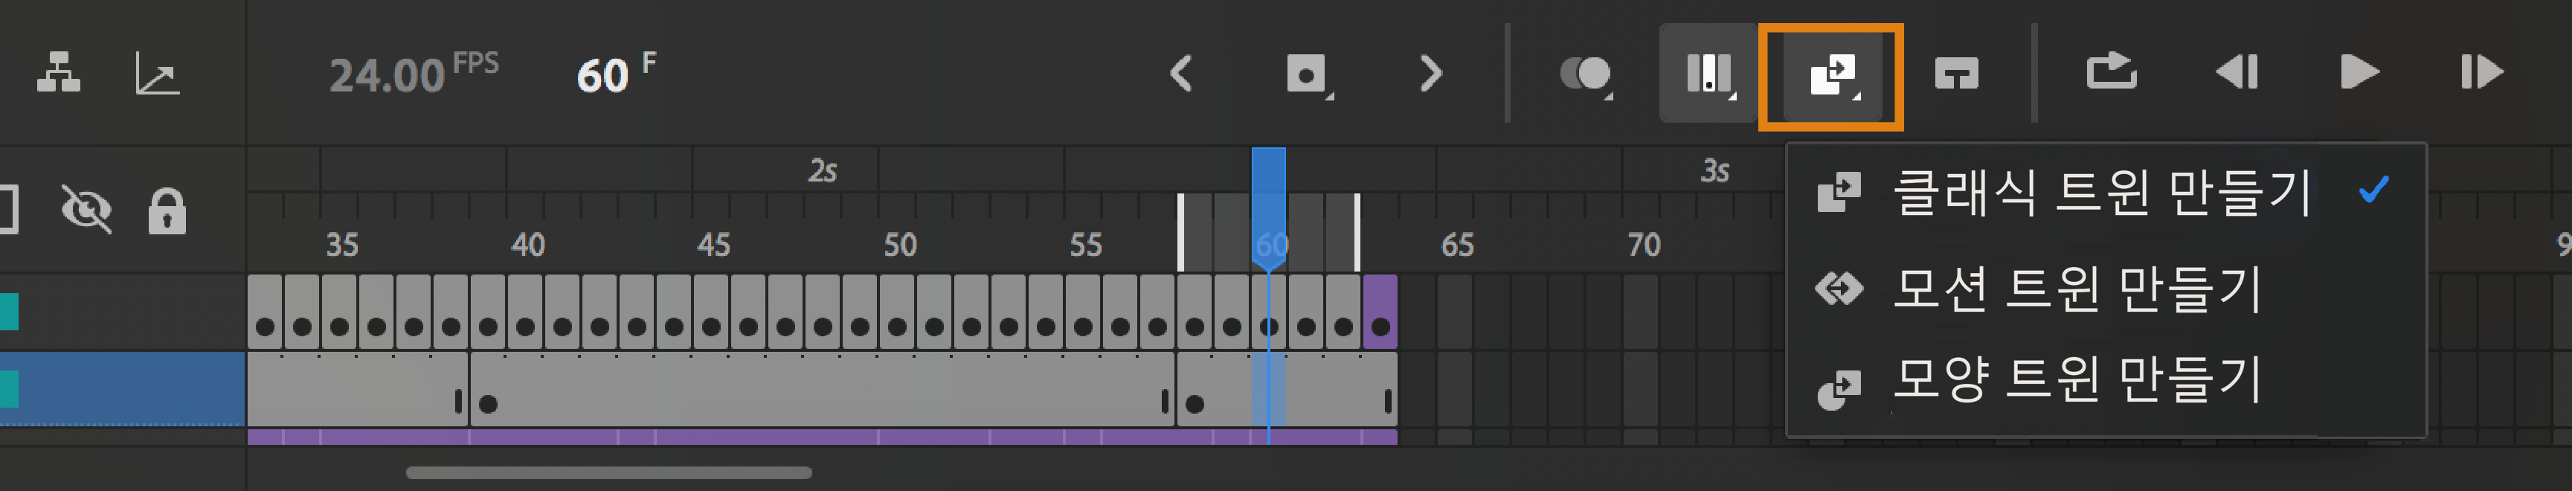
Task: Toggle the onion skin button
Action: click(x=1586, y=73)
